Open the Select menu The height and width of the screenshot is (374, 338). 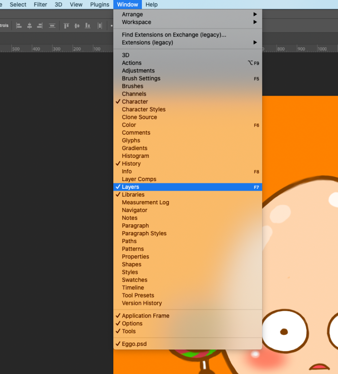click(x=18, y=5)
